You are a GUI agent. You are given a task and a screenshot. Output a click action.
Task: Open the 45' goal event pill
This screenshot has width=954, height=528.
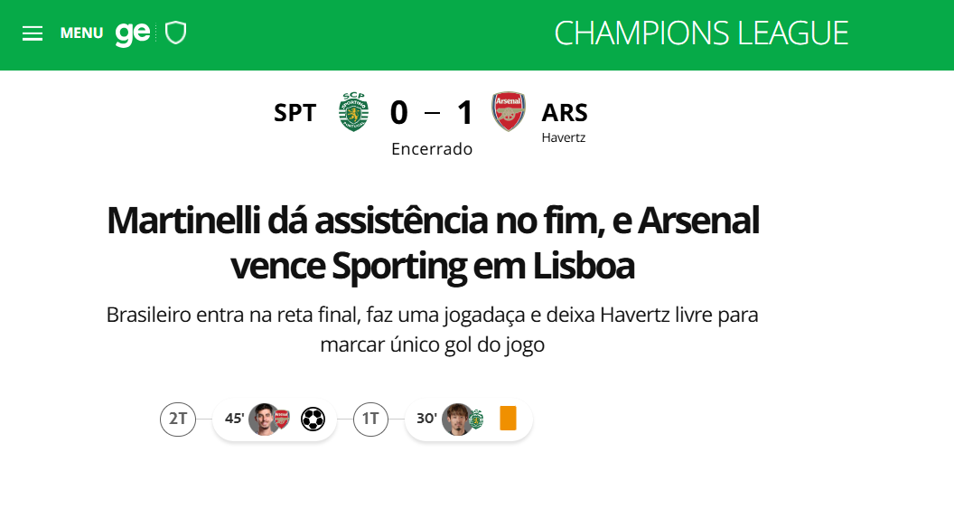[x=275, y=419]
